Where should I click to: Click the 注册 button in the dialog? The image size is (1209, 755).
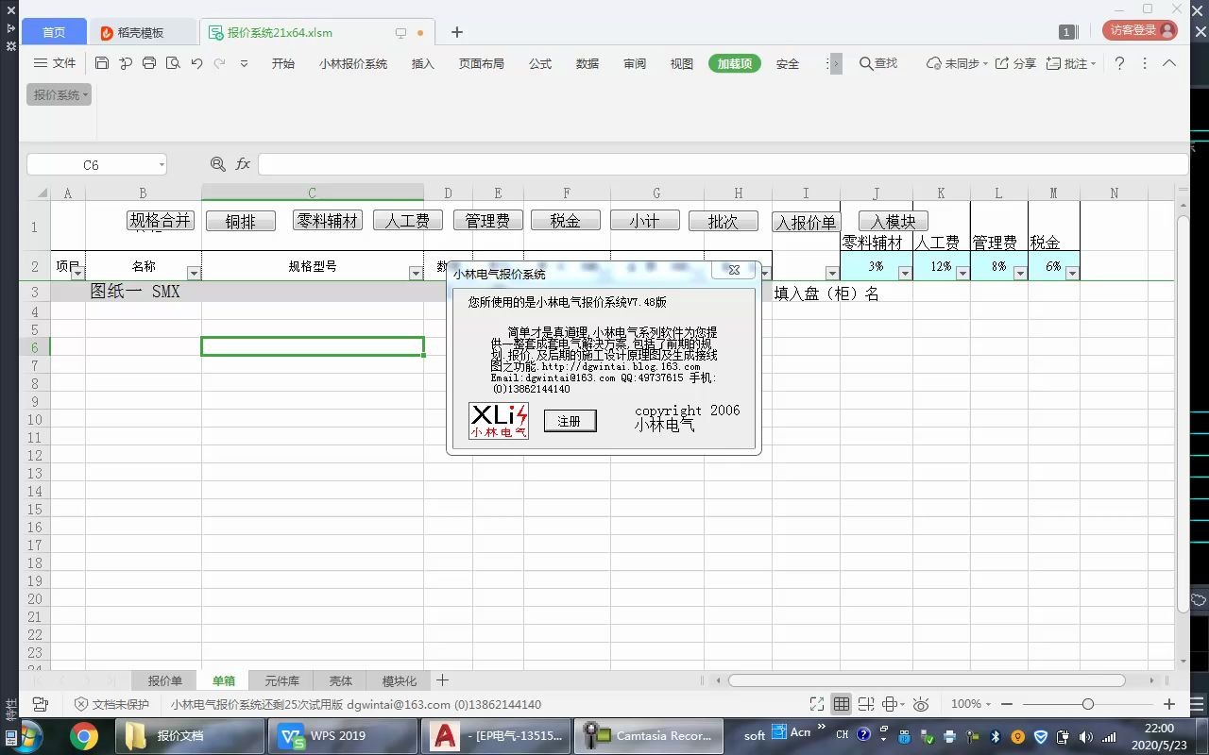tap(570, 421)
